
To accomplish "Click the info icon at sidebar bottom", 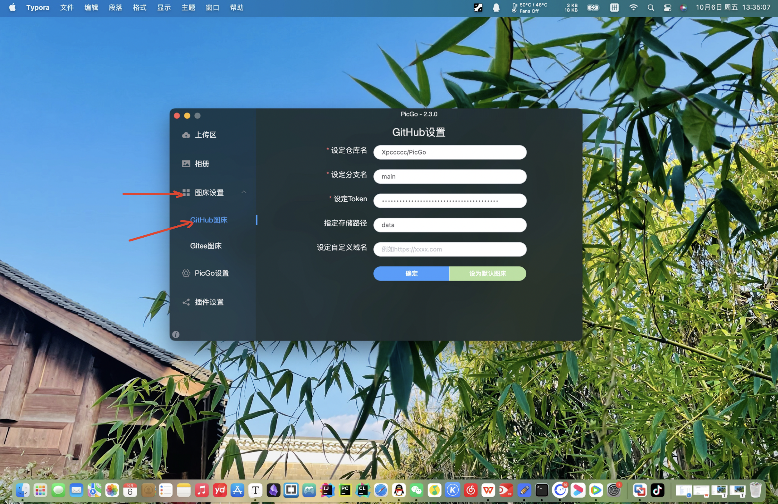I will (176, 334).
